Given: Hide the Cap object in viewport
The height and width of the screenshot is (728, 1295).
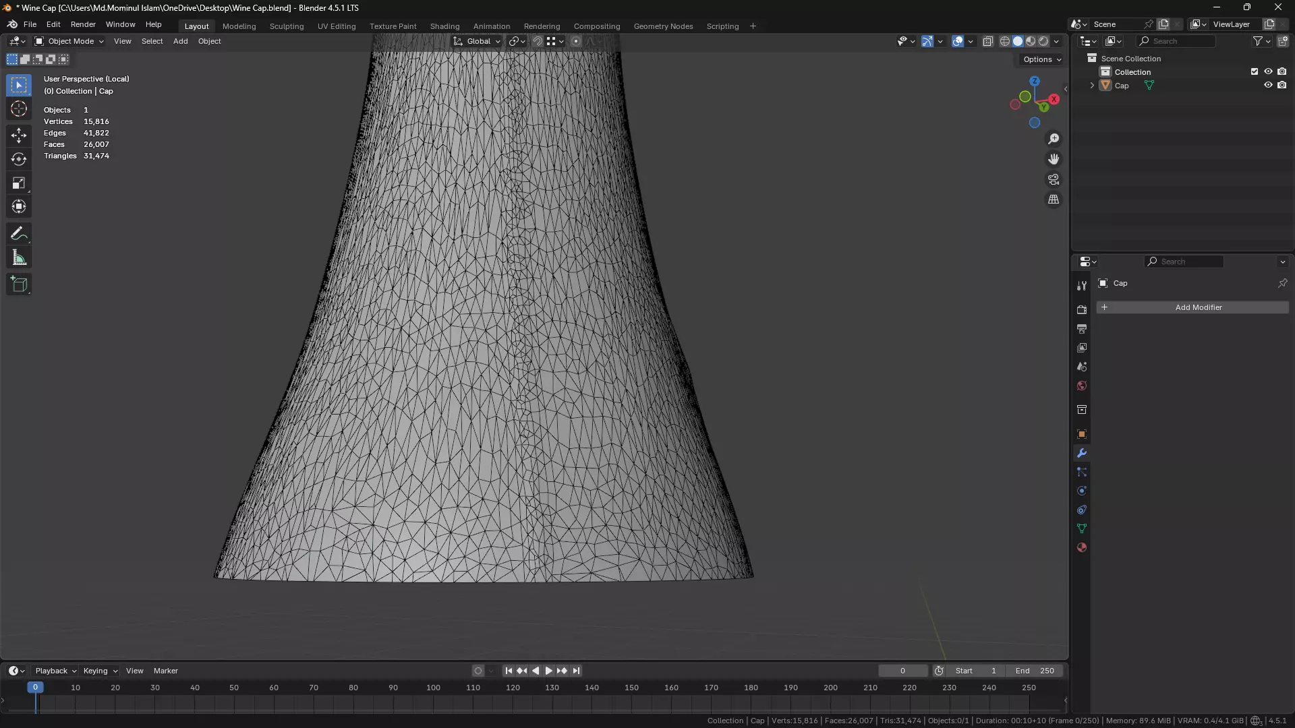Looking at the screenshot, I should pos(1268,86).
